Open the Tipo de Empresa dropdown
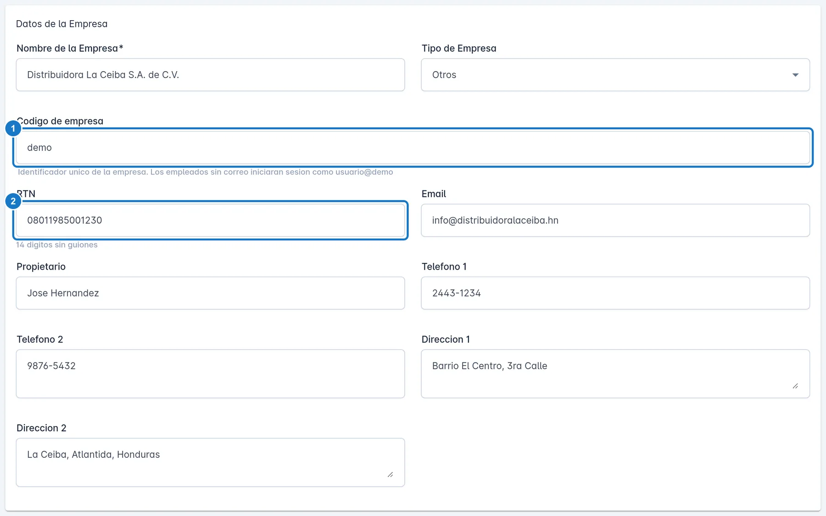Viewport: 826px width, 516px height. (x=615, y=75)
